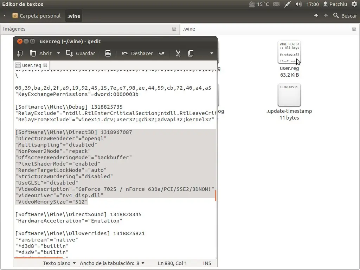The image size is (360, 270).
Task: Click the [Software\\Wine\\DllOverrides] line
Action: [80, 233]
